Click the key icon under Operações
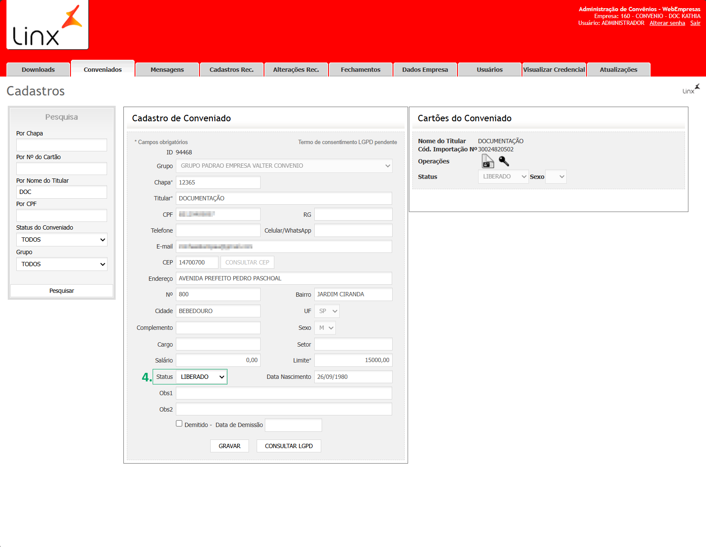Screen dimensions: 706x547 pos(504,161)
